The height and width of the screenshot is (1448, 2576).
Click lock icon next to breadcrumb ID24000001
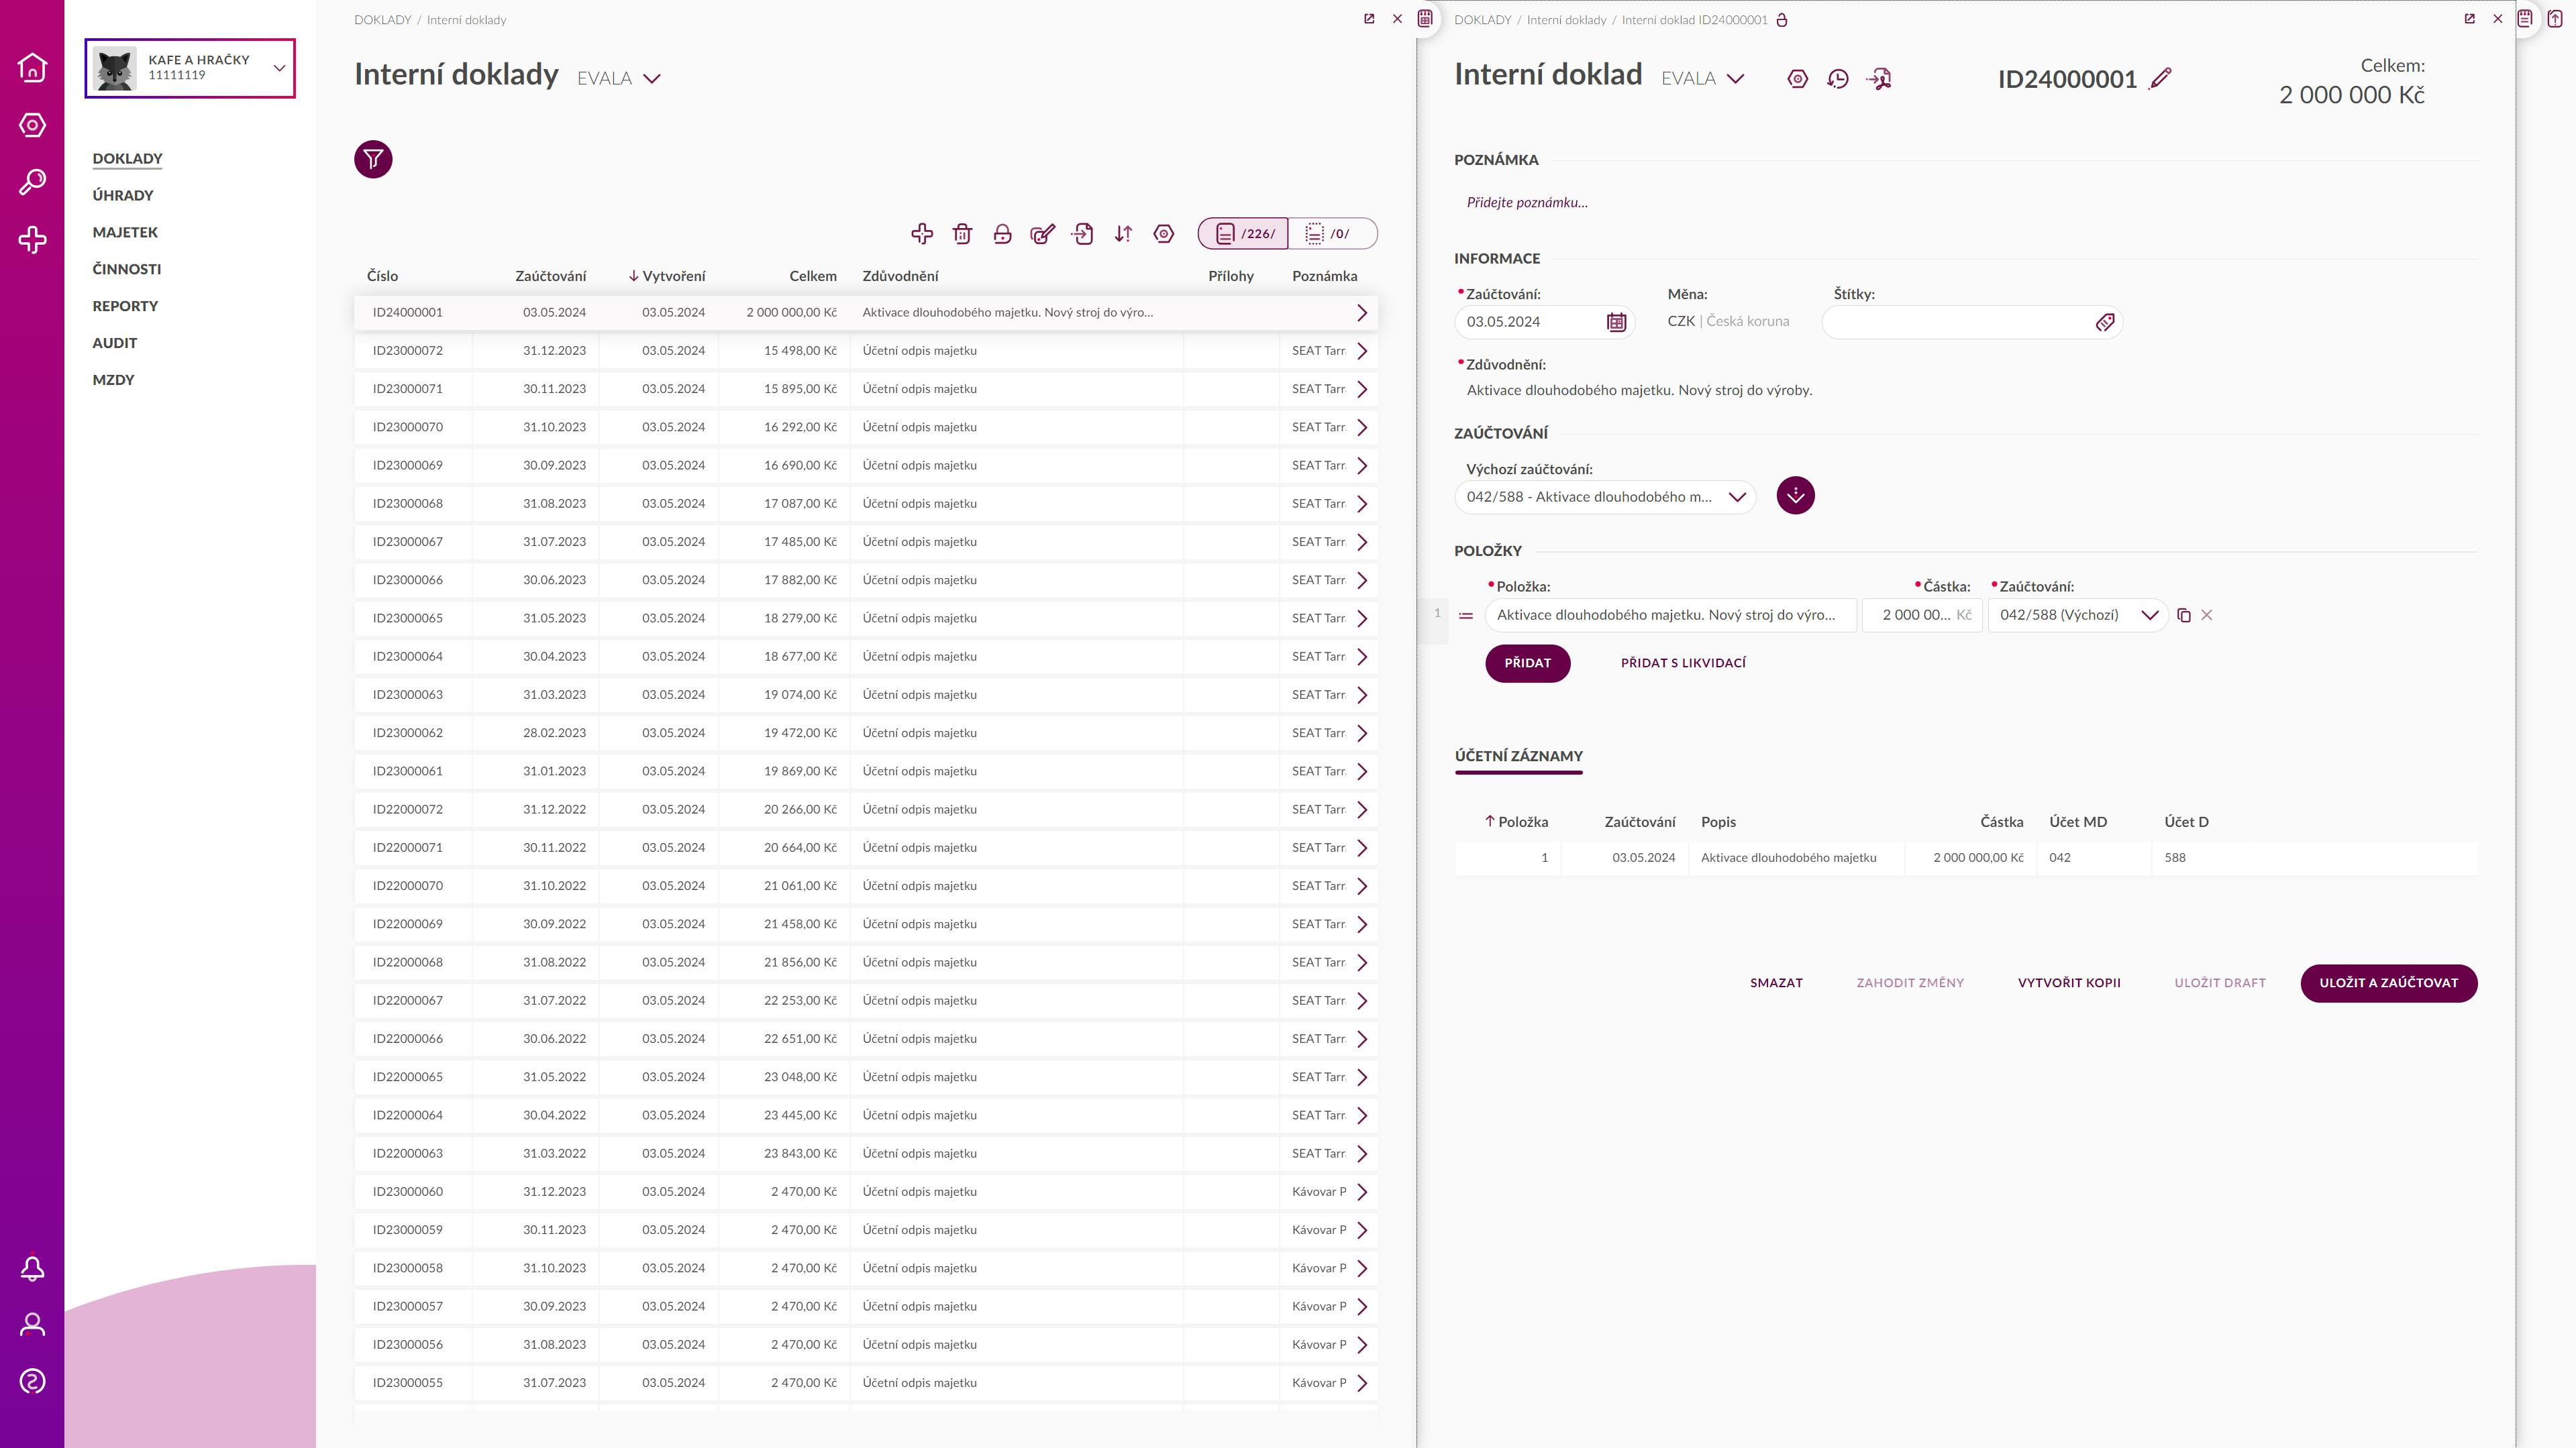tap(1781, 20)
